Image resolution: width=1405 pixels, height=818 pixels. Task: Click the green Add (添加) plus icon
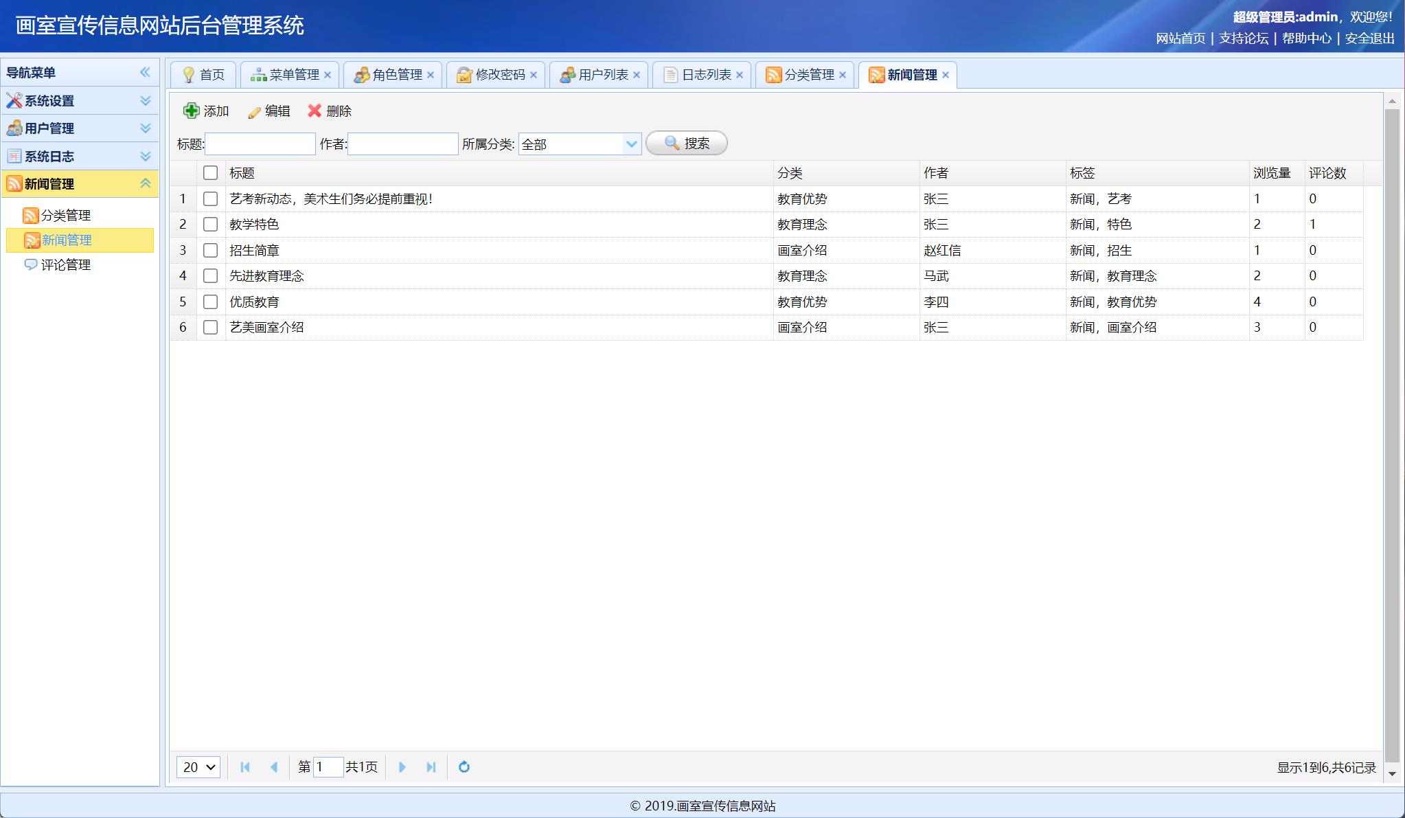tap(192, 111)
